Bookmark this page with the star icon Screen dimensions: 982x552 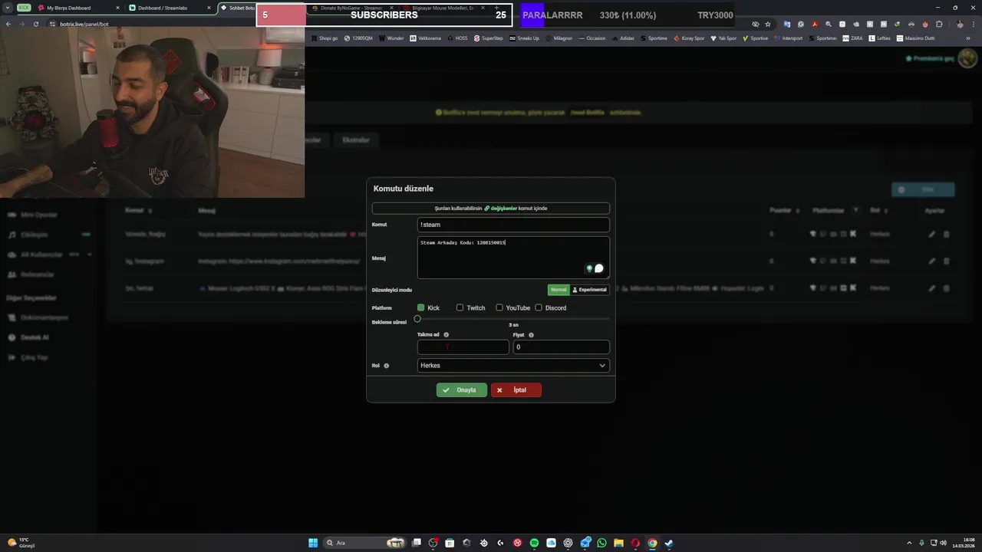(768, 24)
